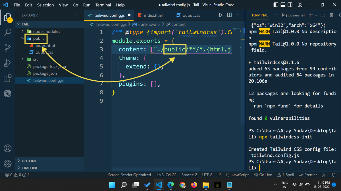Image resolution: width=341 pixels, height=191 pixels.
Task: Change end of line via LF
Action: tap(219, 175)
